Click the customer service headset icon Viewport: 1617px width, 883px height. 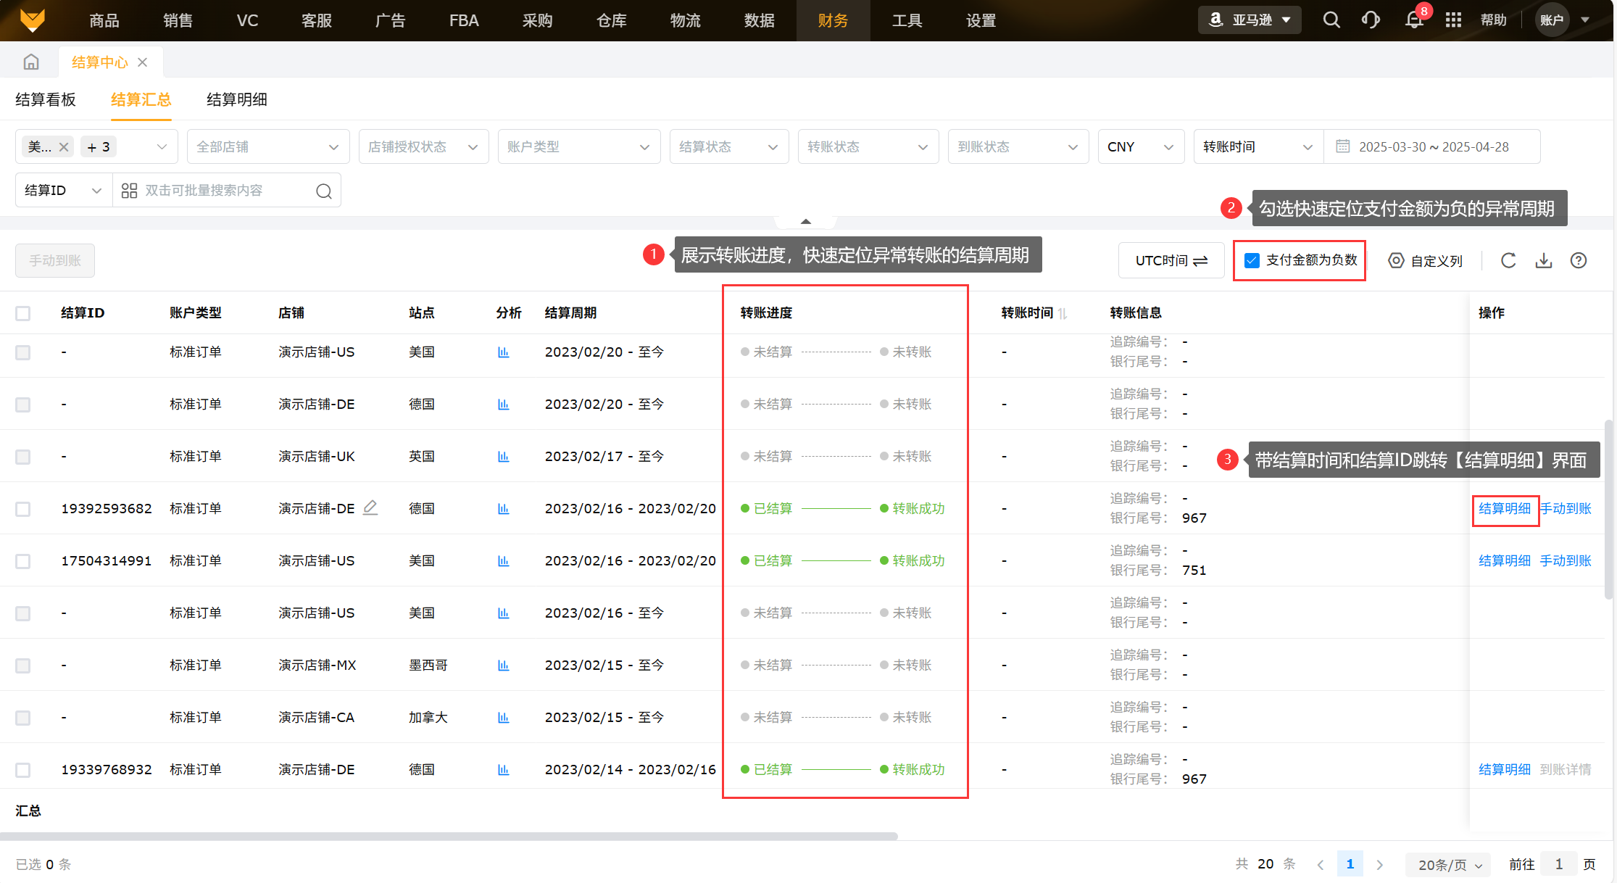[x=1371, y=20]
